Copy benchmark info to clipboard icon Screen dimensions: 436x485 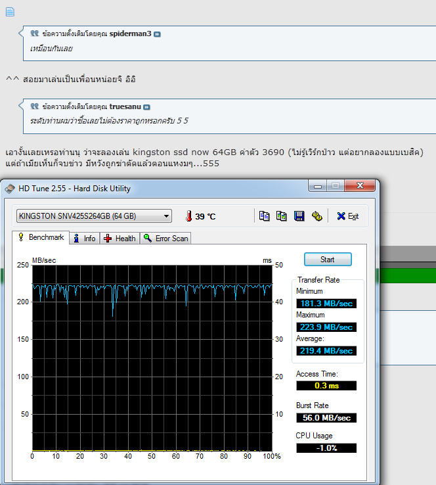(264, 216)
